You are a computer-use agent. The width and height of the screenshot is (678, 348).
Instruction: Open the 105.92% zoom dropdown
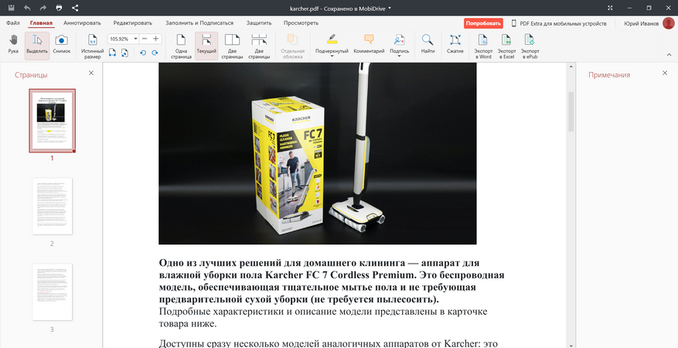click(x=135, y=39)
